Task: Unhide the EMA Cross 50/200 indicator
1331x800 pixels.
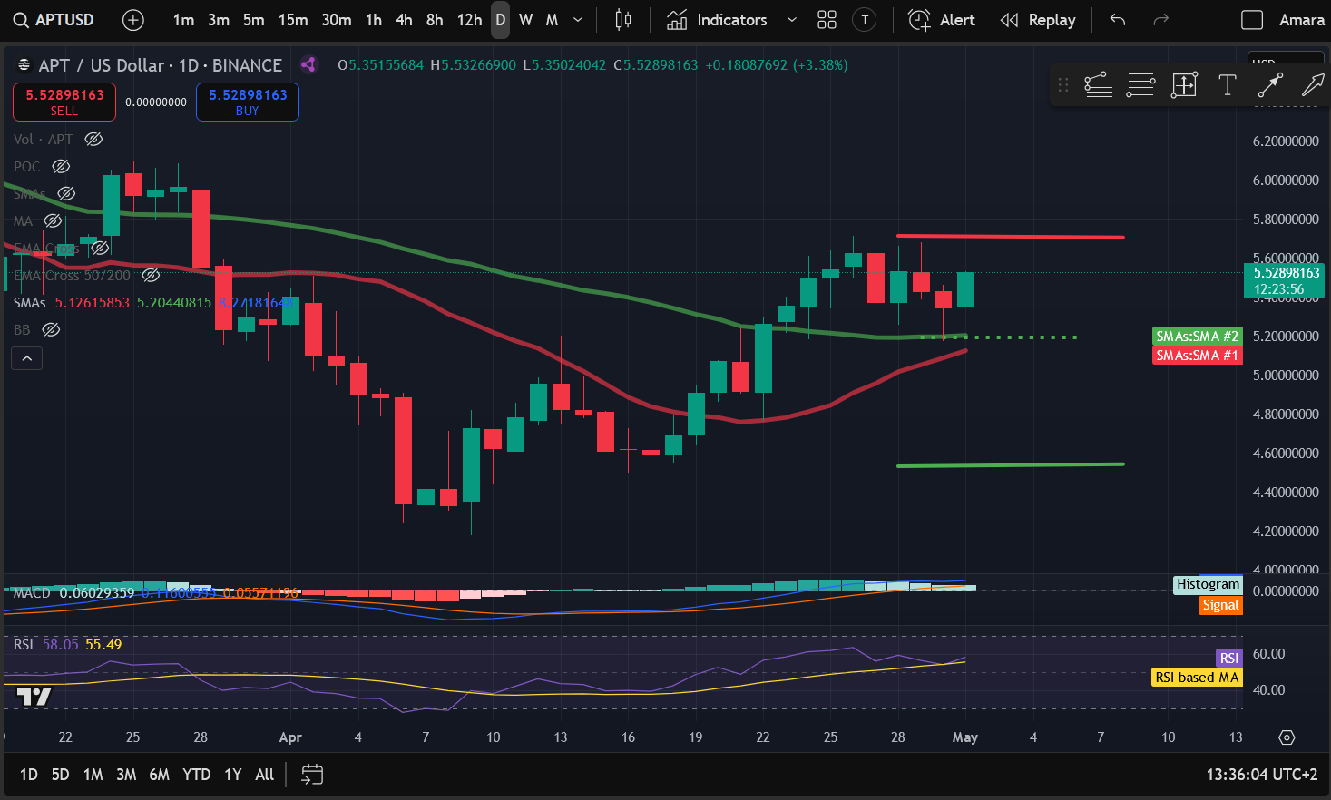Action: click(151, 275)
